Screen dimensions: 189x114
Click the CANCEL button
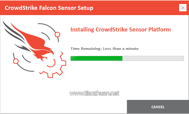click(158, 107)
